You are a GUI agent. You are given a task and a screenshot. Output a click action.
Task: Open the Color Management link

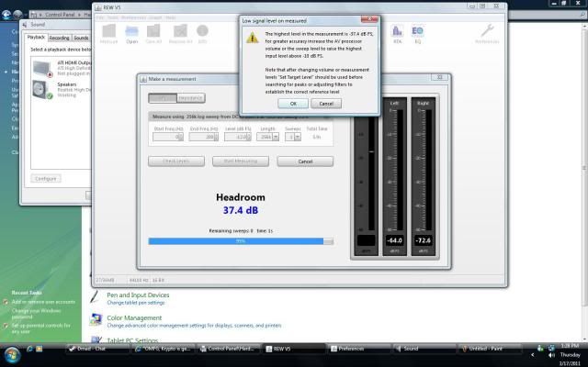(x=134, y=318)
